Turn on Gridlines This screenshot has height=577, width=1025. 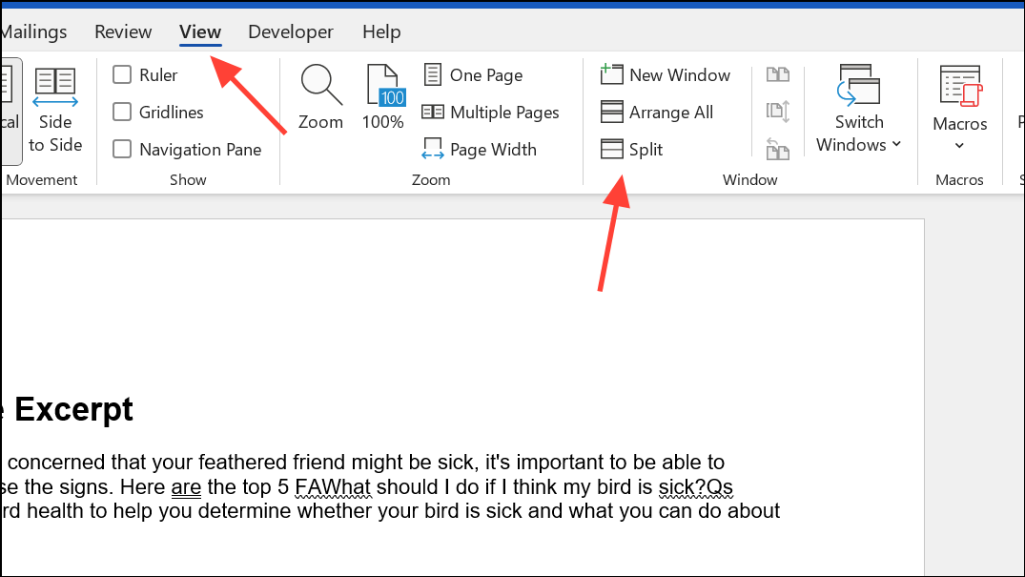click(123, 112)
